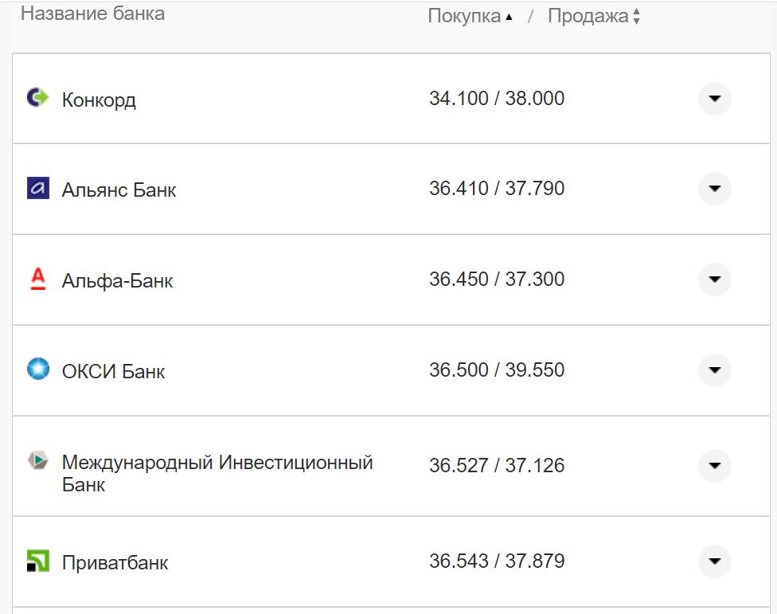Click the Конкорд bank logo
This screenshot has height=614, width=777.
38,98
